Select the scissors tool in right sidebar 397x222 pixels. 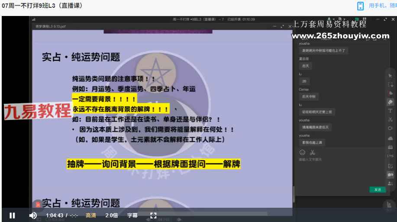(390, 120)
